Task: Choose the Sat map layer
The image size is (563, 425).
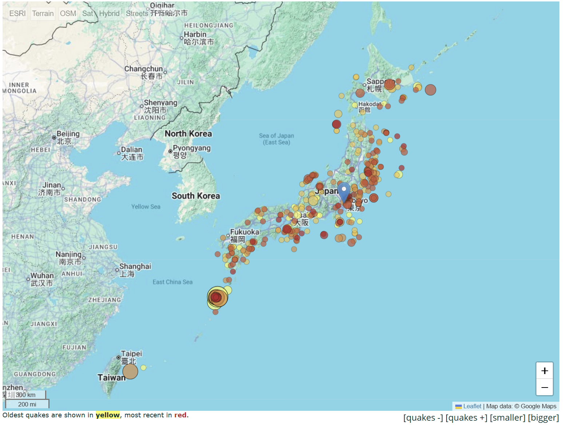Action: click(x=87, y=13)
